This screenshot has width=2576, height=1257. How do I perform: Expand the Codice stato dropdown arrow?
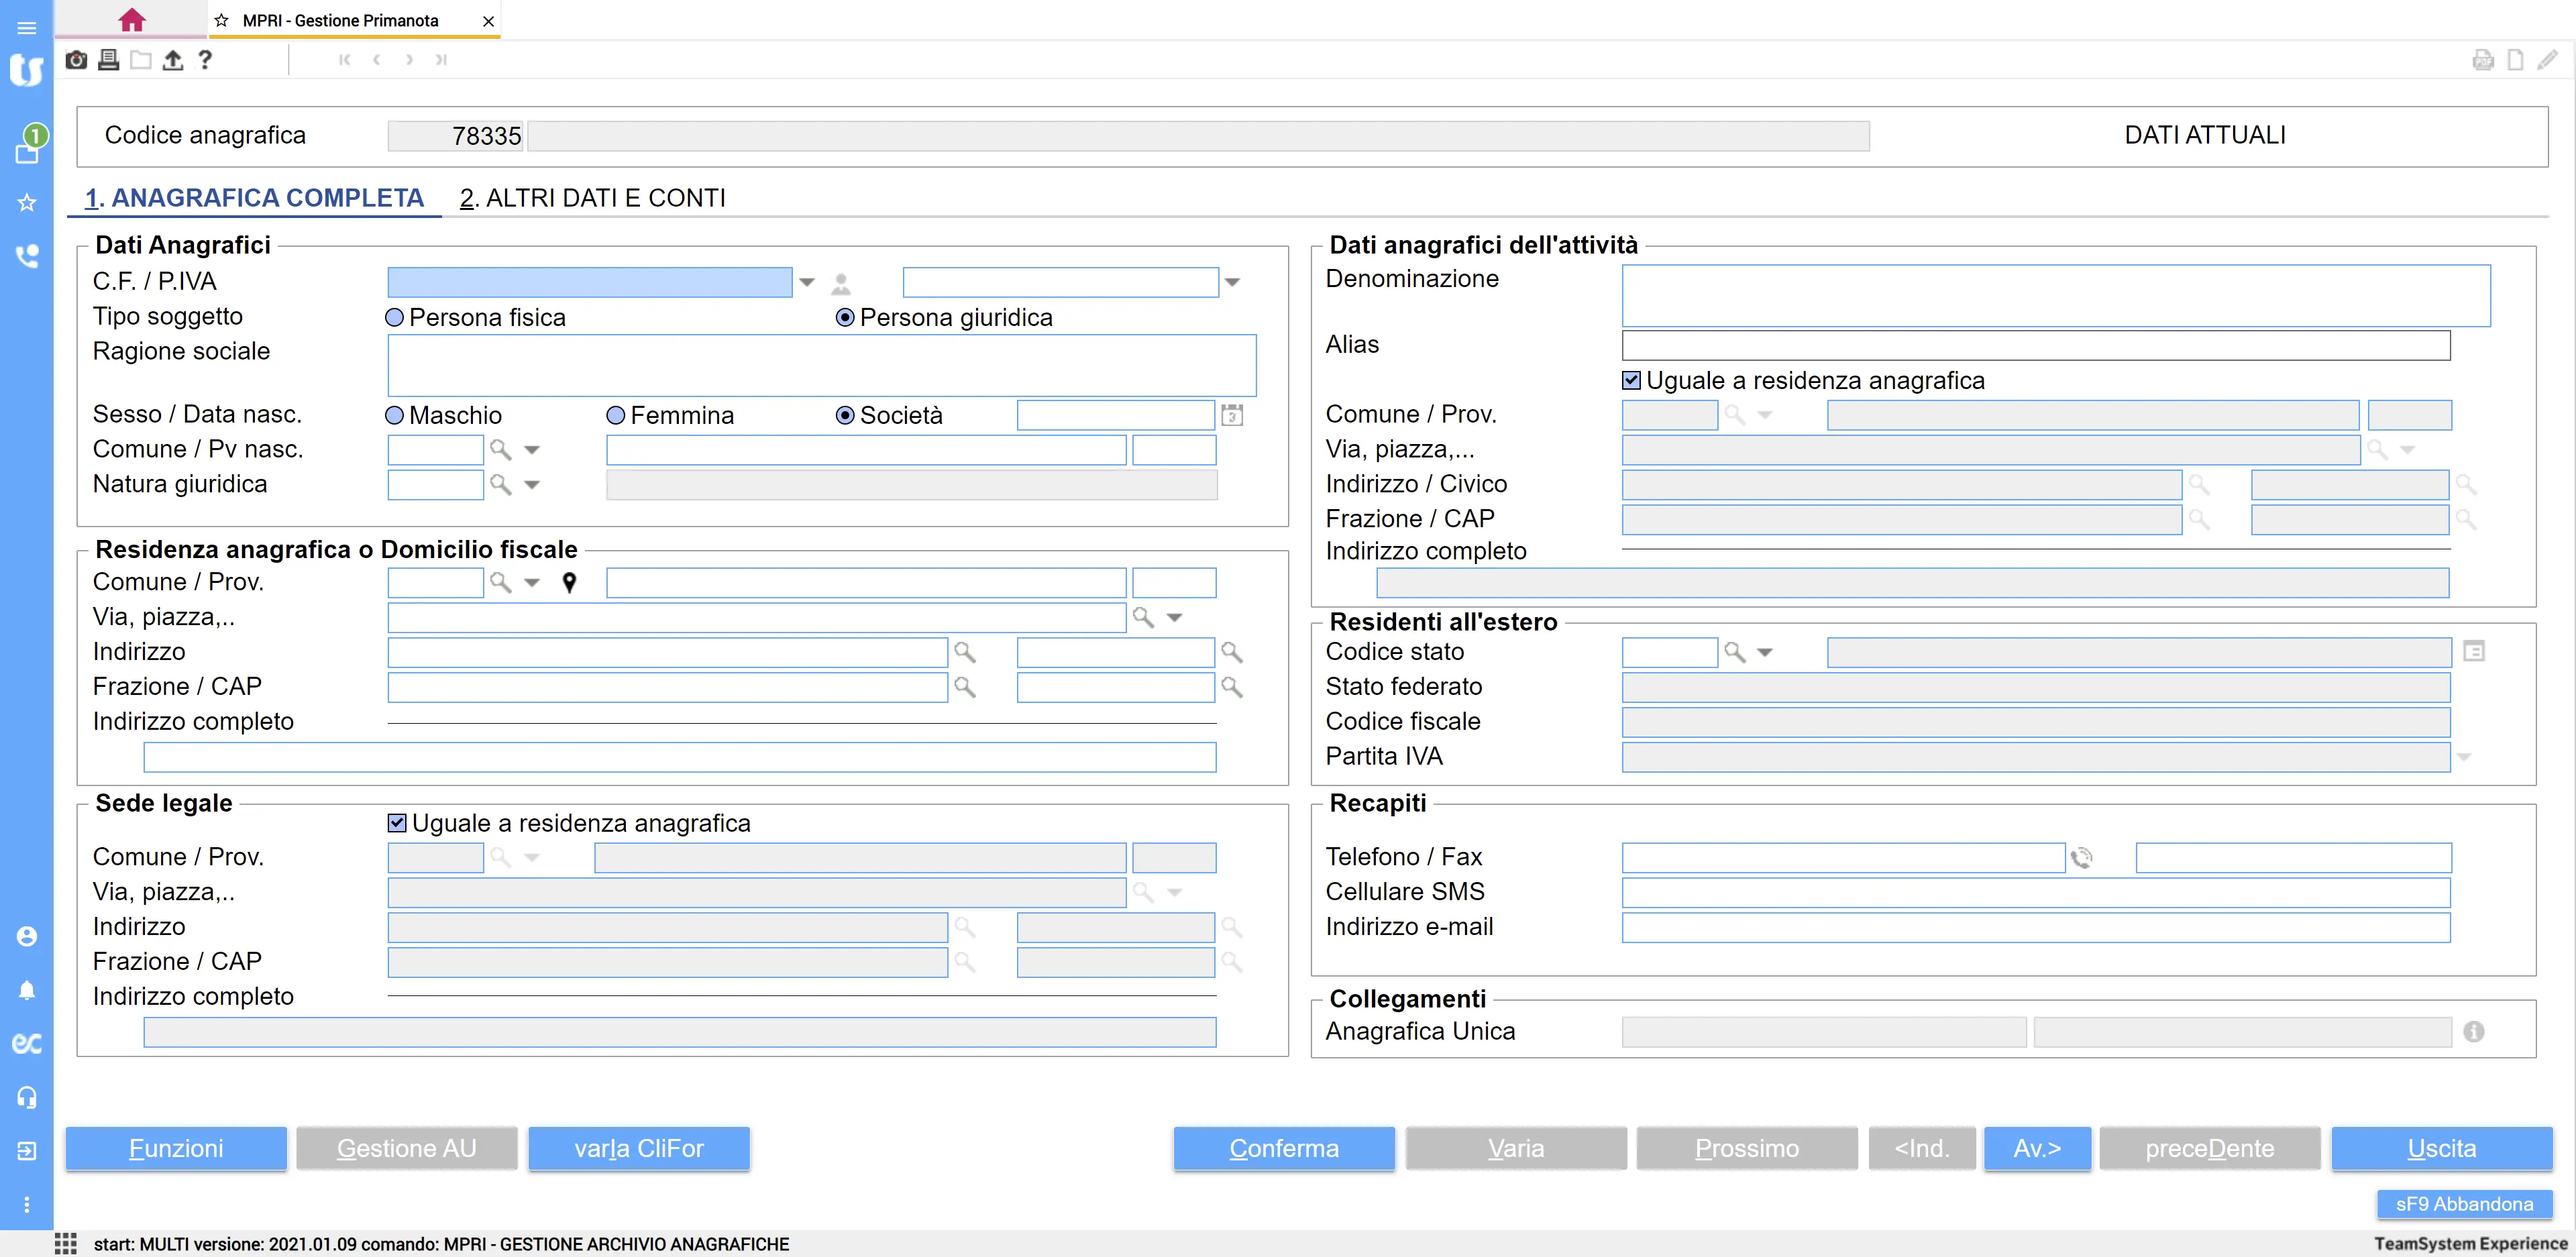1765,653
